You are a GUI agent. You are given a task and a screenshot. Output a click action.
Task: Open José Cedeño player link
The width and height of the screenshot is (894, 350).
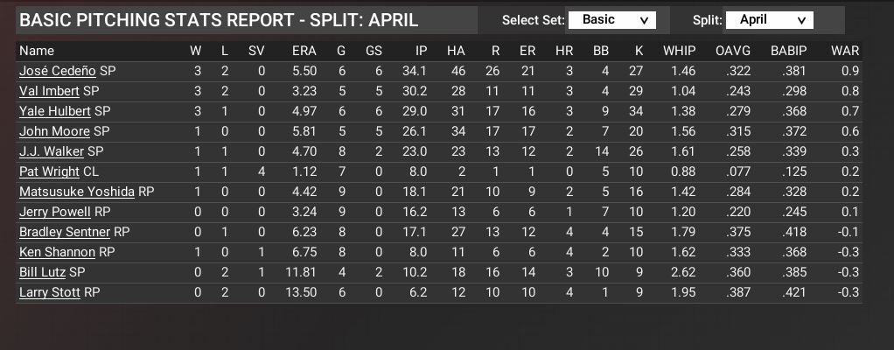58,70
